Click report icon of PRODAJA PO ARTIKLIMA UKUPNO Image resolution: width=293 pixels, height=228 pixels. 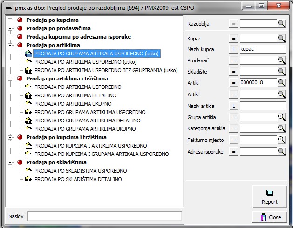click(28, 104)
